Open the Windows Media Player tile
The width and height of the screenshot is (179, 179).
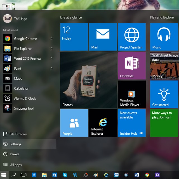[x=132, y=94]
